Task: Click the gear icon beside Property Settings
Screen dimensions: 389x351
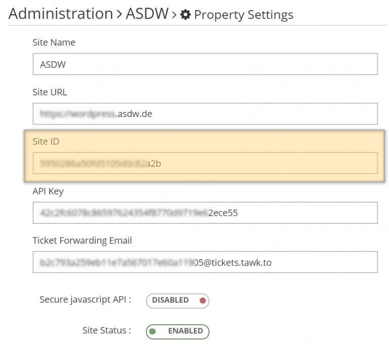Action: (x=186, y=15)
